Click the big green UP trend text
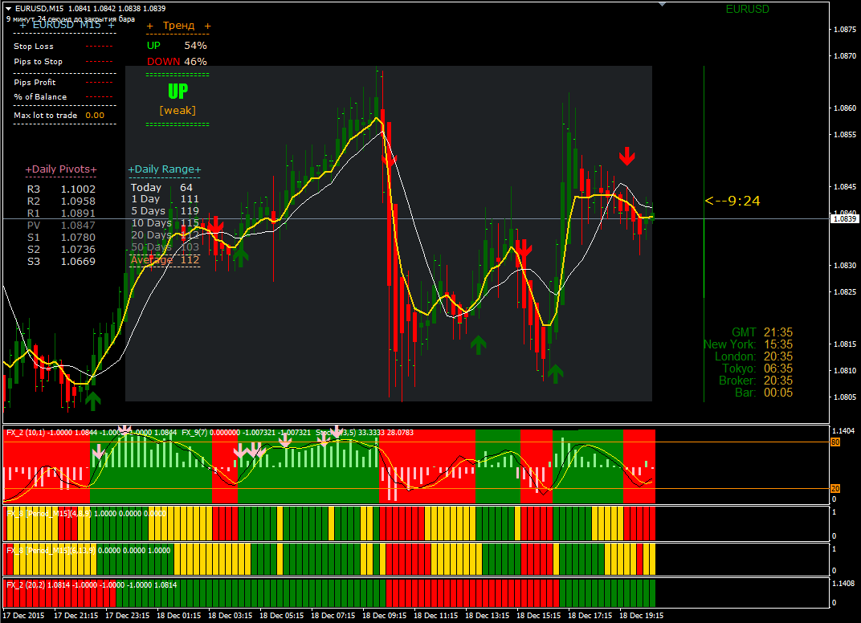 click(x=178, y=91)
